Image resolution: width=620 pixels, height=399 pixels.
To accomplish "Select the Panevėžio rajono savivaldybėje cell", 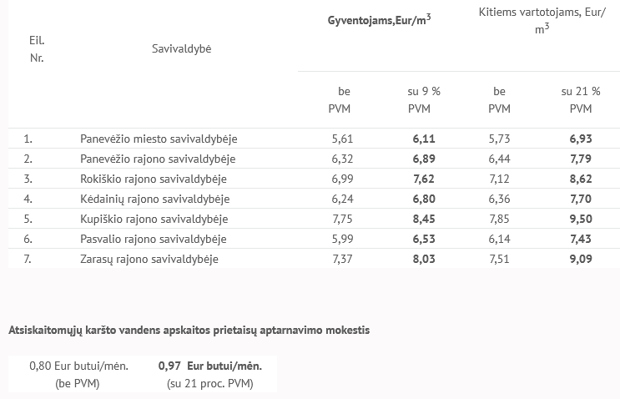I will [153, 159].
